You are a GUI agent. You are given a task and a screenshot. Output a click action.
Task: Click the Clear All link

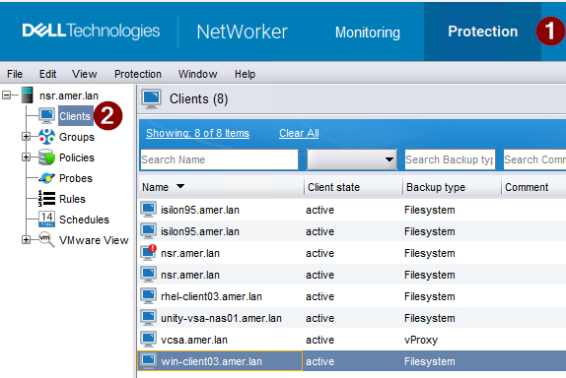click(x=299, y=133)
